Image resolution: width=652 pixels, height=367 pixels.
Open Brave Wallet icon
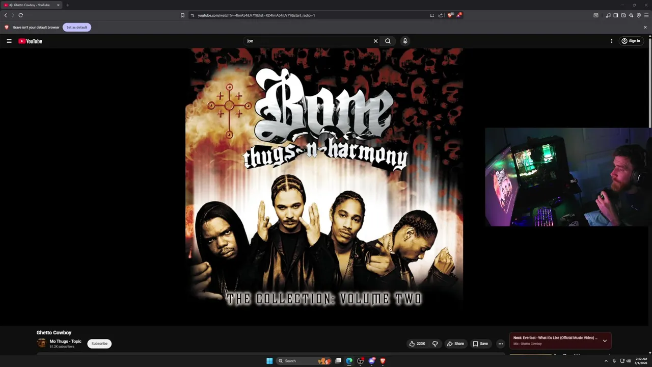[x=623, y=15]
